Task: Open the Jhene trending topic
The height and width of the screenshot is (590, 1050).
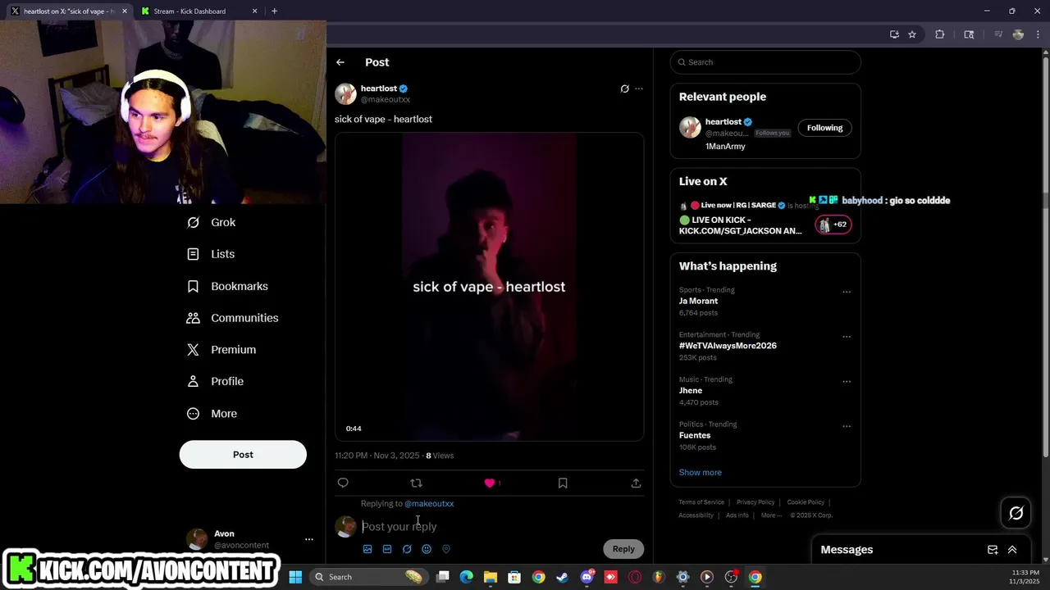Action: click(691, 391)
